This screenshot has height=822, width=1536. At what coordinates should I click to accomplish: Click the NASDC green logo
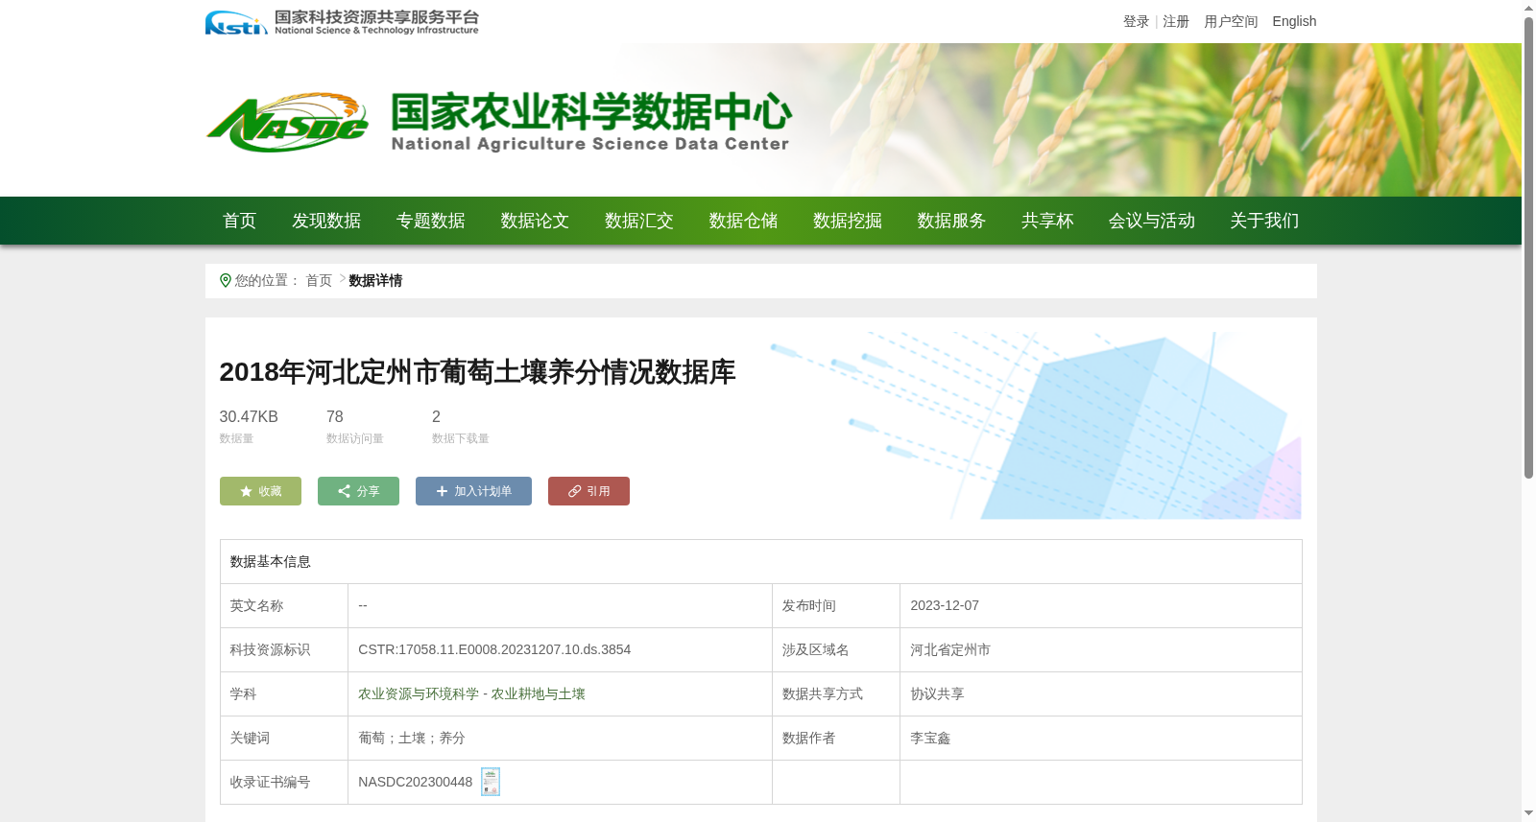click(x=287, y=123)
